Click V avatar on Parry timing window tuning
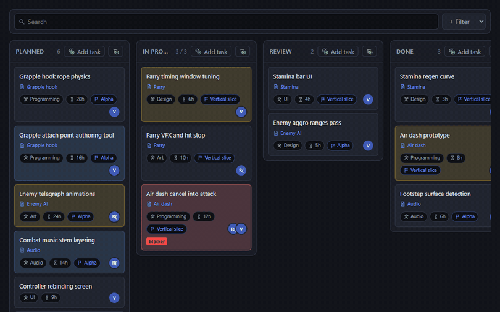This screenshot has width=500, height=312. click(241, 112)
